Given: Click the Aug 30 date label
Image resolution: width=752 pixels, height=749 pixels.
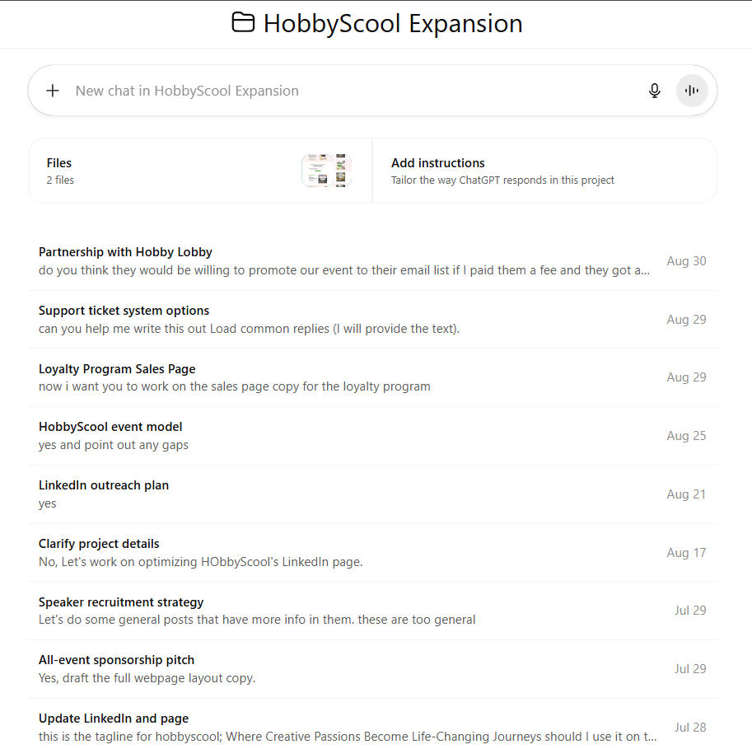Looking at the screenshot, I should coord(686,261).
